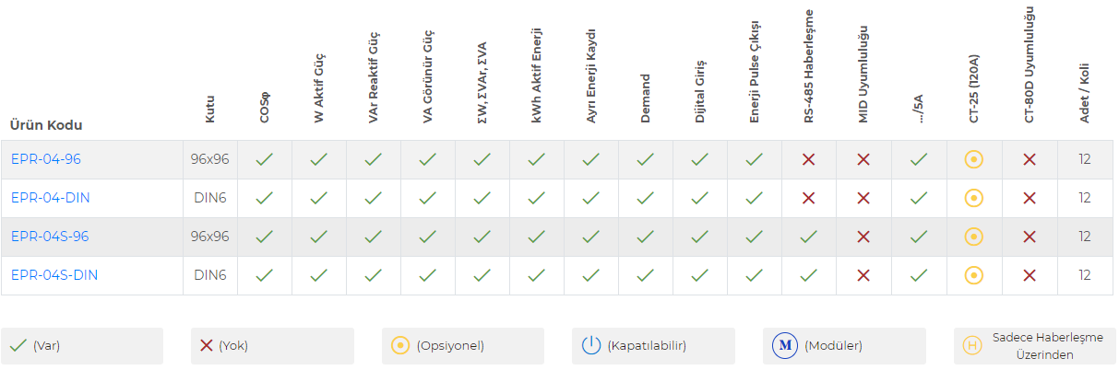Open the EPR-04-DIN product link
1119x370 pixels.
51,198
